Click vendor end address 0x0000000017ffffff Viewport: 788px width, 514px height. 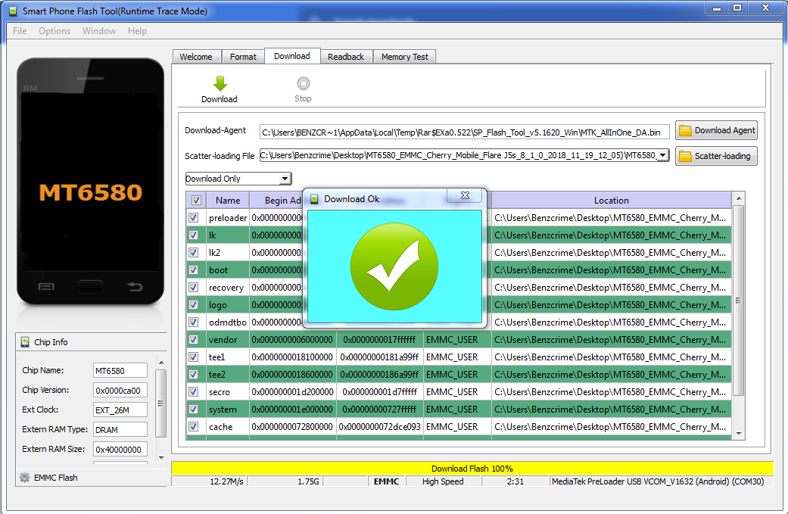[379, 340]
